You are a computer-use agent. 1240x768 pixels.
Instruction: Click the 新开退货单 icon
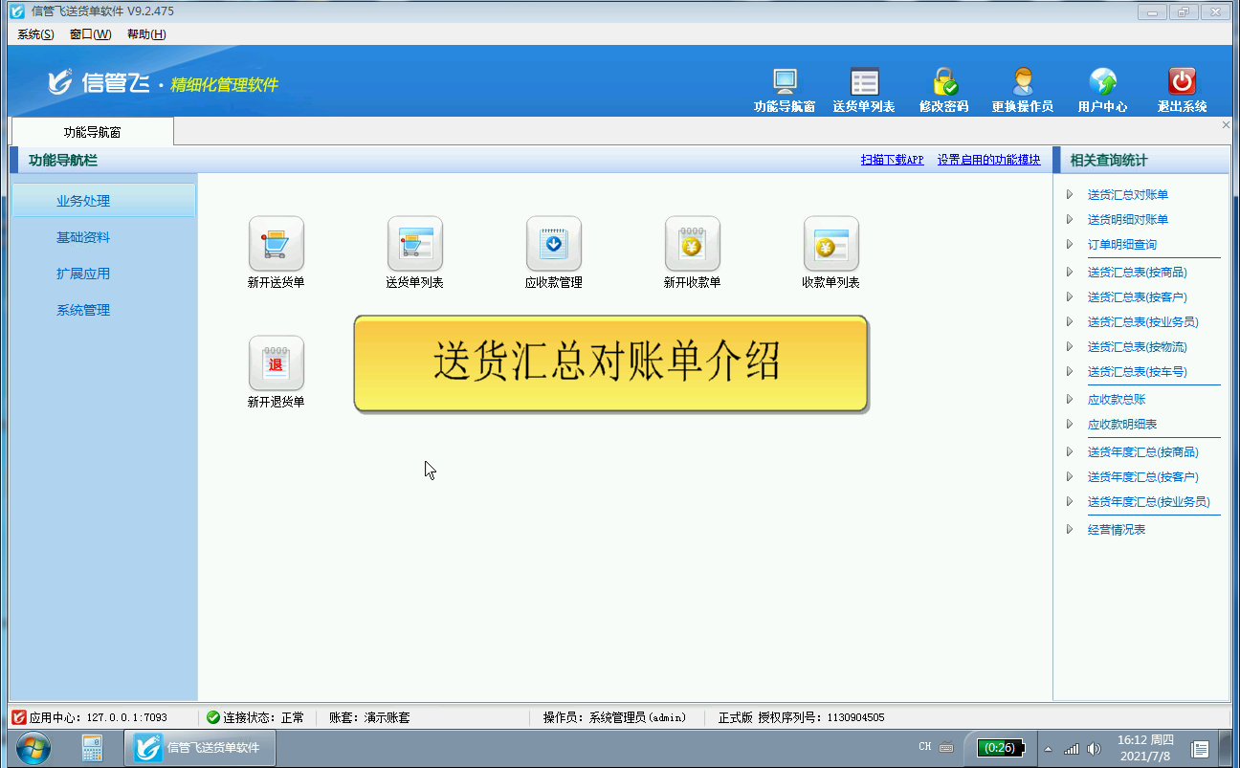point(276,363)
